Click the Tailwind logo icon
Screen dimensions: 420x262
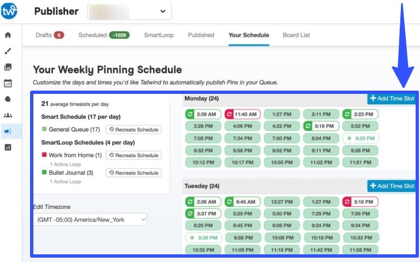click(9, 10)
